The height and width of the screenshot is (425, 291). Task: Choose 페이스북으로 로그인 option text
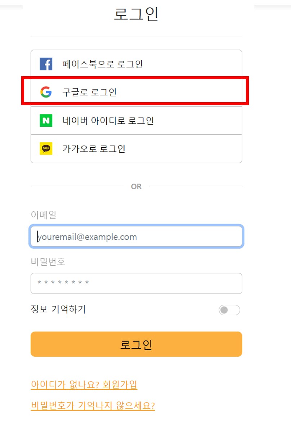point(103,64)
